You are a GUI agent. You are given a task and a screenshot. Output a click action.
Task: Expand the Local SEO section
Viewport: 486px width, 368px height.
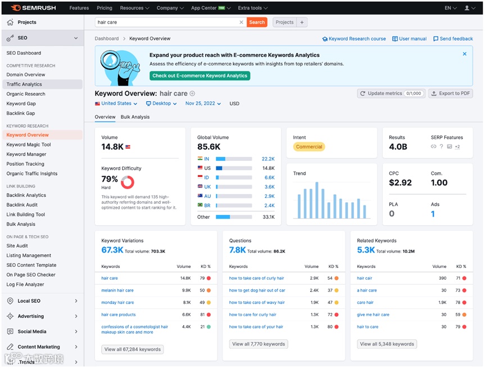pos(76,300)
